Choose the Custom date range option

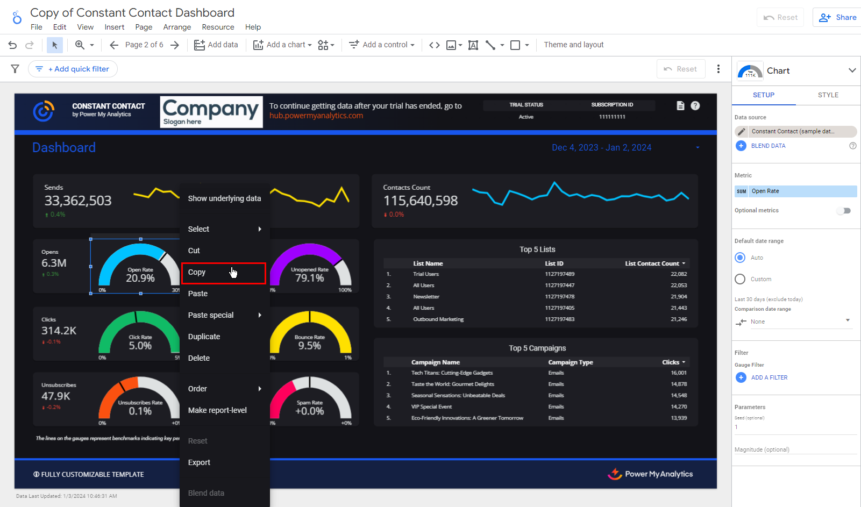click(x=741, y=279)
